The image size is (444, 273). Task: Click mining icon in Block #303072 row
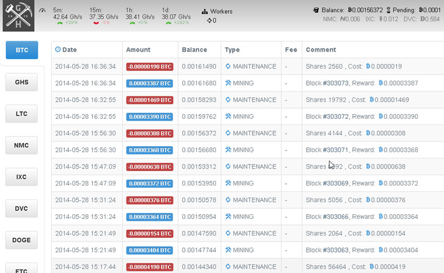228,116
